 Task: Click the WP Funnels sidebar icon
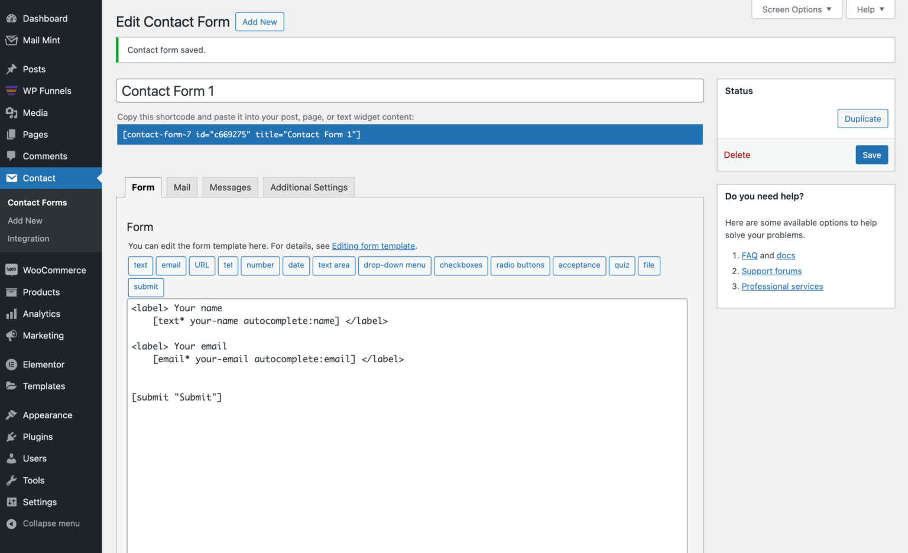(11, 91)
